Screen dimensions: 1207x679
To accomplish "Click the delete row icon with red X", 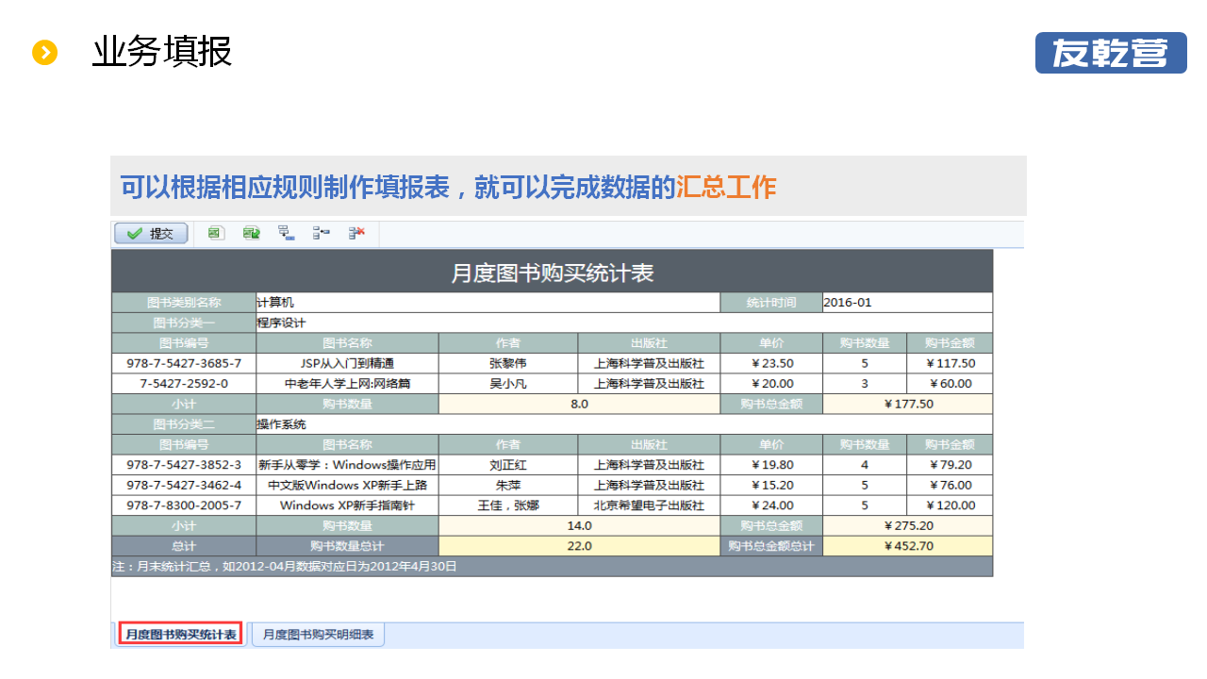I will coord(356,233).
